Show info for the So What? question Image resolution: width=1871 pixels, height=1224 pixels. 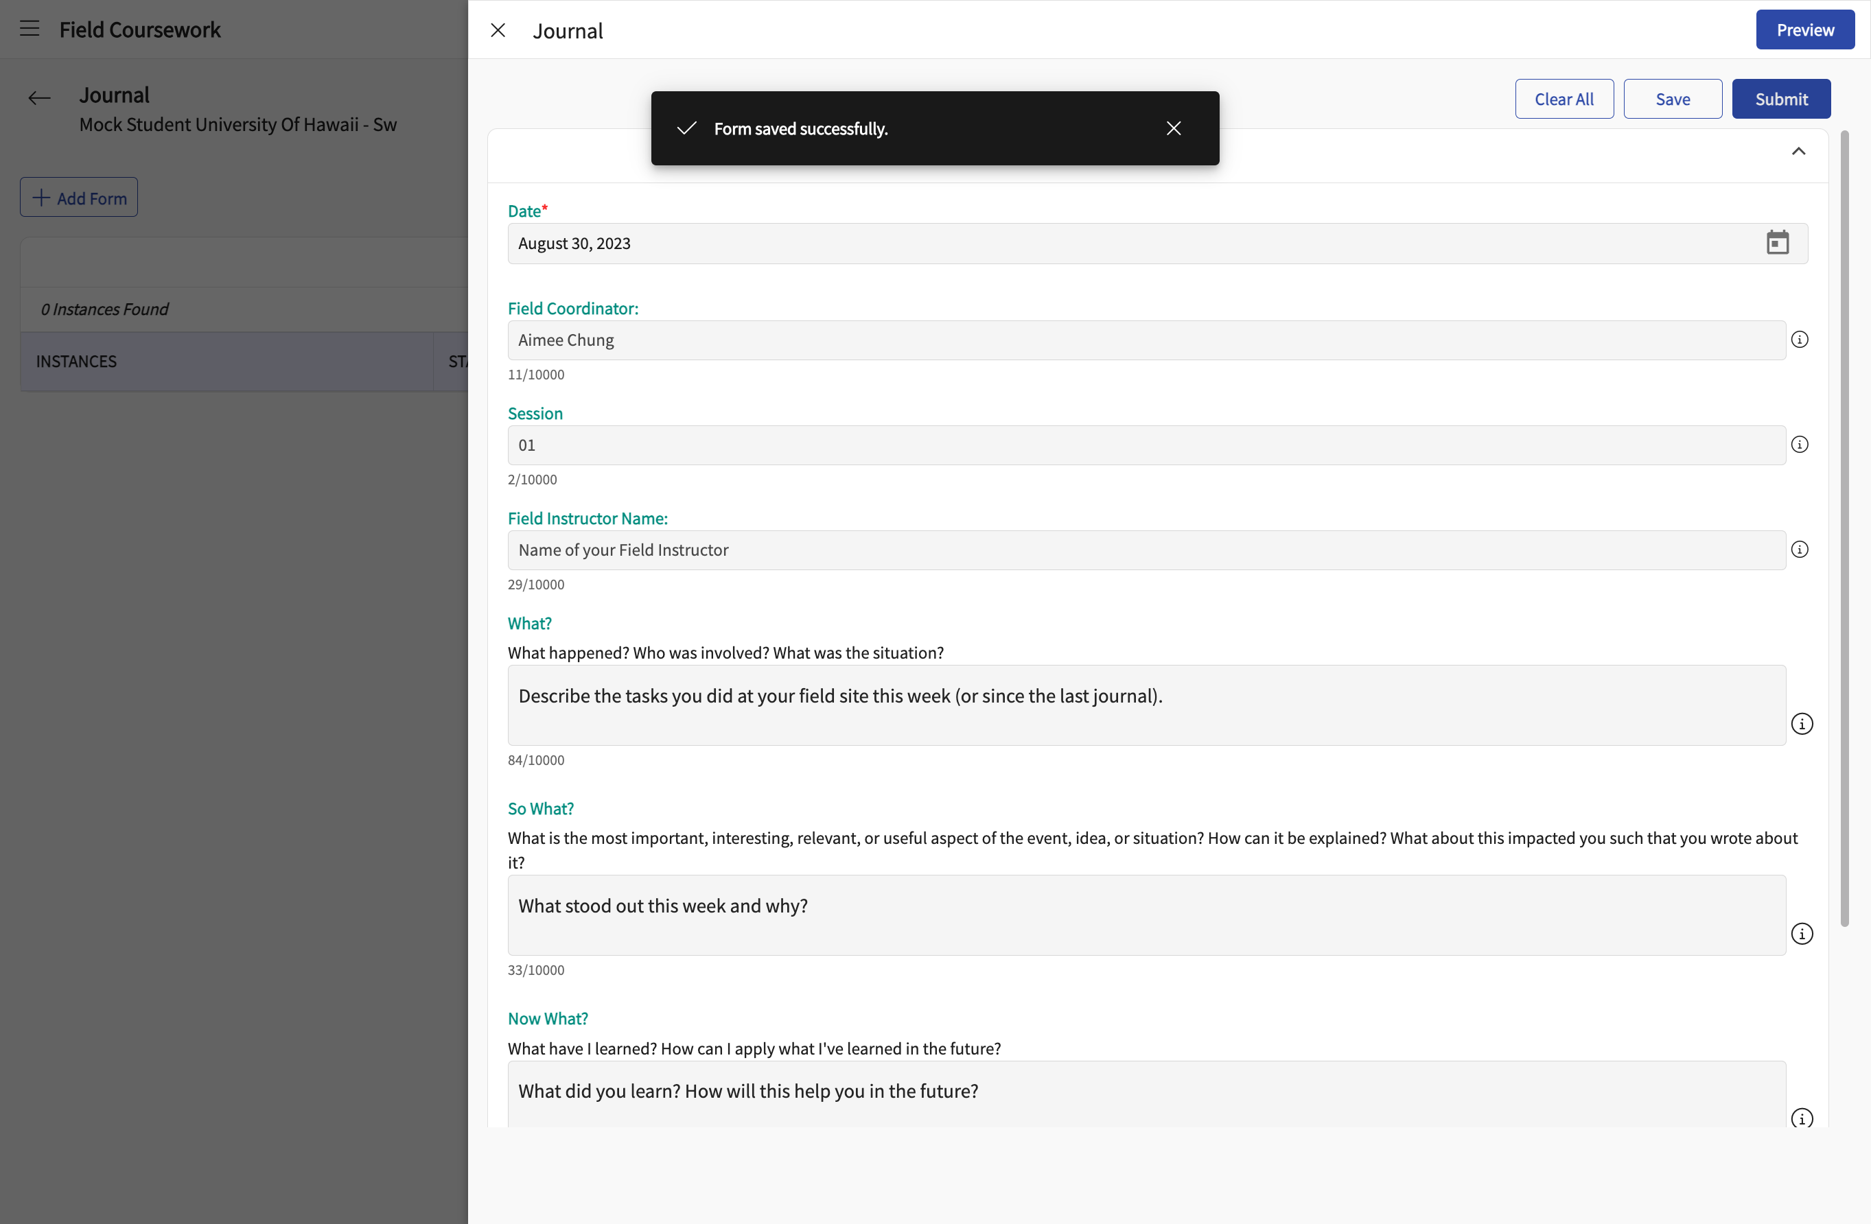click(1802, 933)
